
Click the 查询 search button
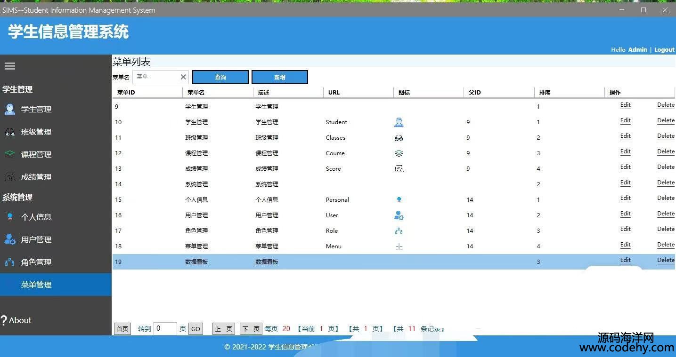(x=220, y=77)
